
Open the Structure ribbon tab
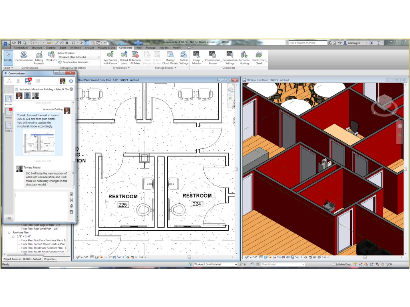coord(37,48)
